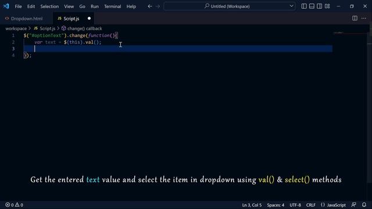The image size is (372, 209).
Task: Open the Selection menu
Action: point(49,6)
